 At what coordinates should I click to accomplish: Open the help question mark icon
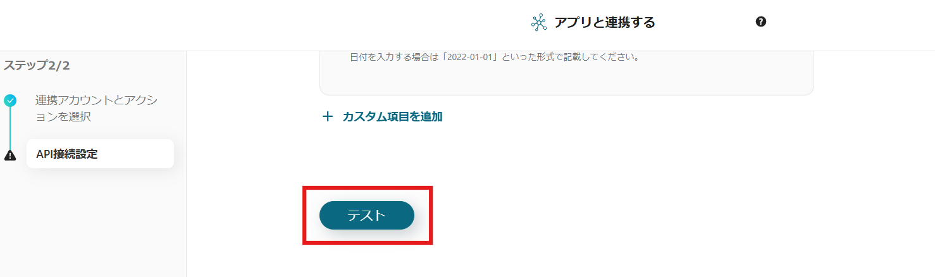pyautogui.click(x=761, y=22)
